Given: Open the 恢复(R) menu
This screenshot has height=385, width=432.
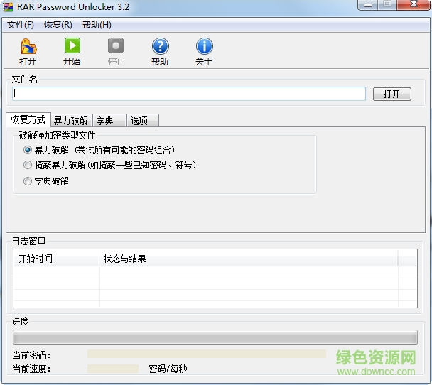Looking at the screenshot, I should click(58, 25).
